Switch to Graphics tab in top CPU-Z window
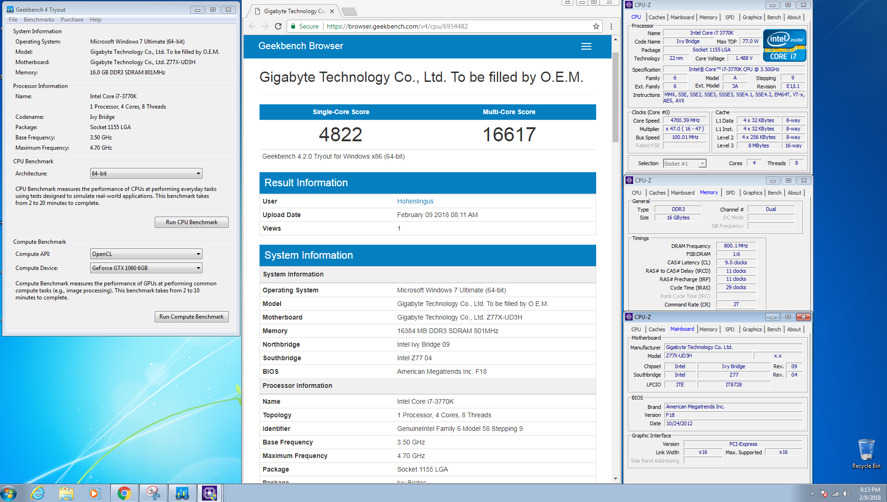 coord(752,17)
